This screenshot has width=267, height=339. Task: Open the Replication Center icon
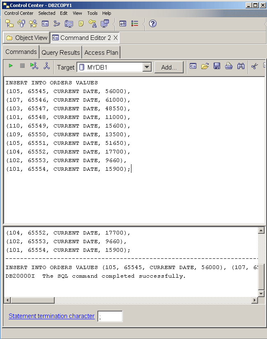click(x=21, y=23)
